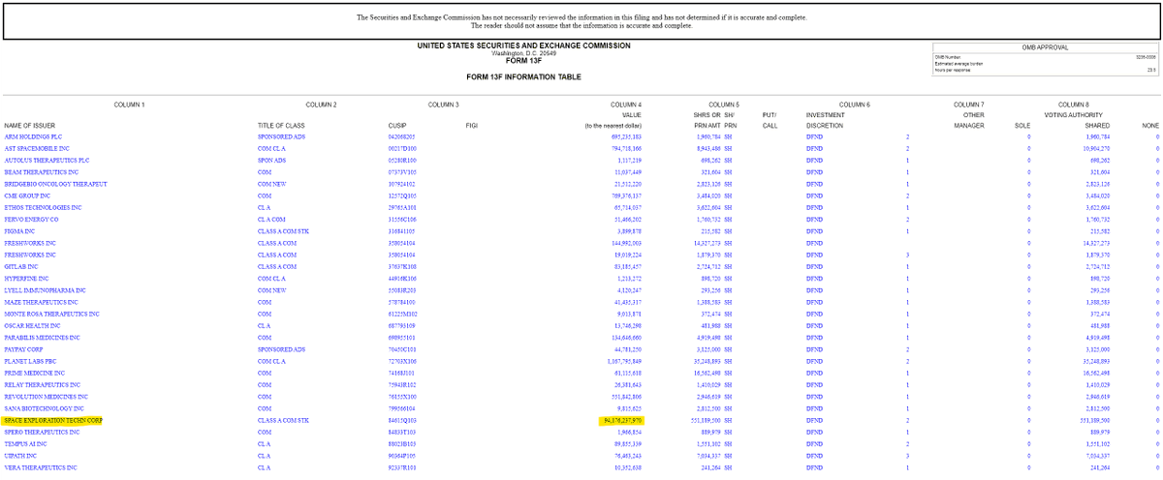Click value 144,992,003 in Freshworks row
Screen dimensions: 1163x480
625,243
